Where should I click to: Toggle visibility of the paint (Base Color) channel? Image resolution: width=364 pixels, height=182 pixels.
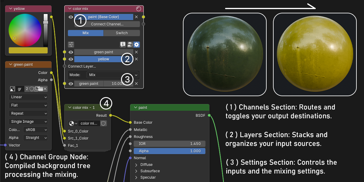point(71,17)
